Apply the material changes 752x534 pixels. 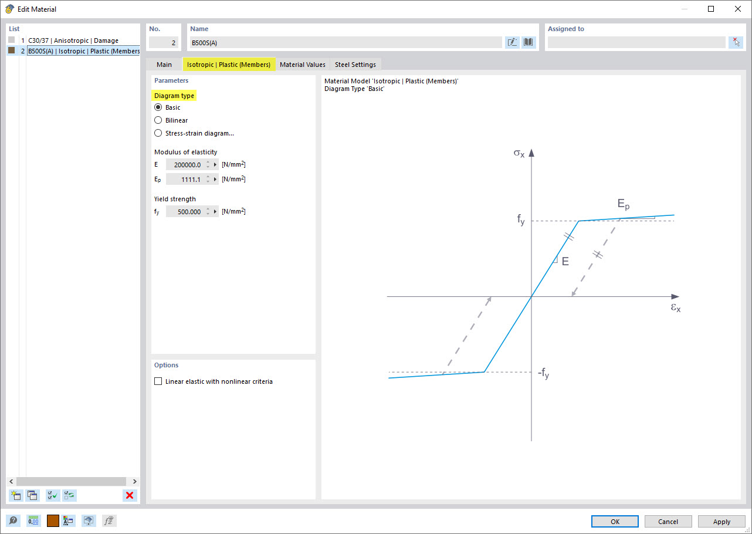pyautogui.click(x=721, y=521)
